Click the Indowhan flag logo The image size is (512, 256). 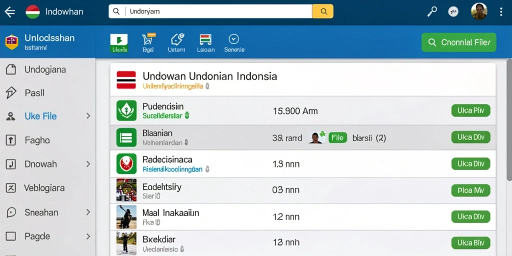tap(32, 12)
